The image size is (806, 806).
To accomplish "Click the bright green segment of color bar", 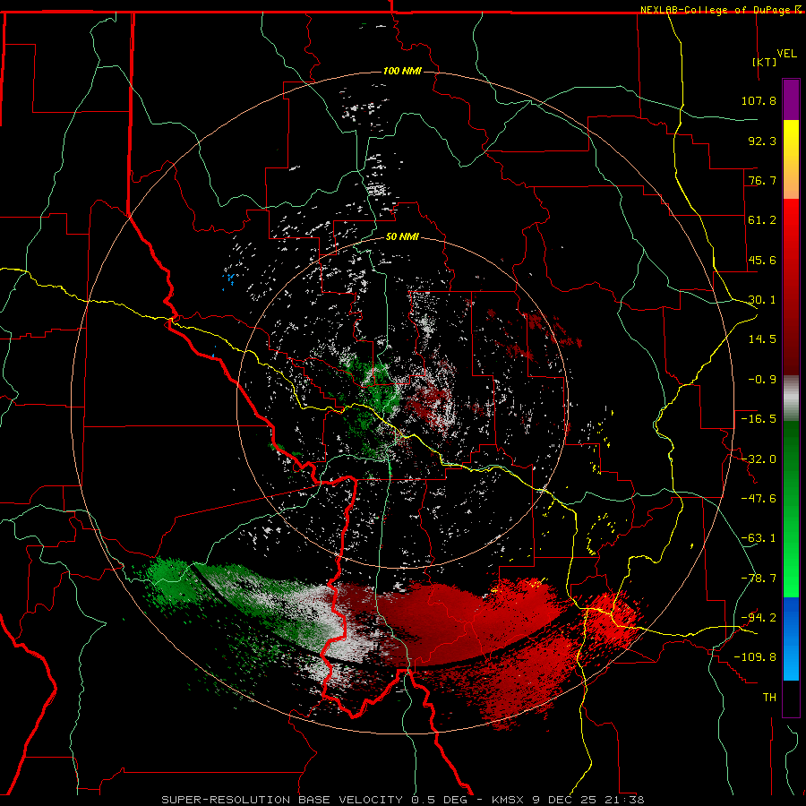I will 791,509.
